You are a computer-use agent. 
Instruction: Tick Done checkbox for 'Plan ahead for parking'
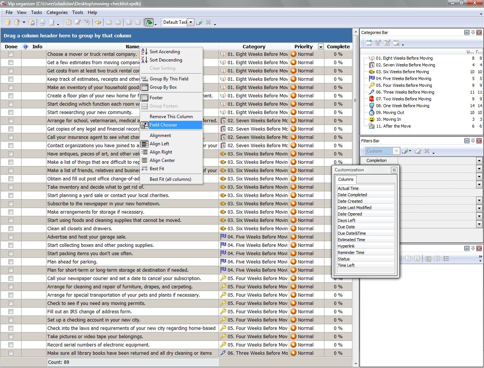tap(11, 262)
